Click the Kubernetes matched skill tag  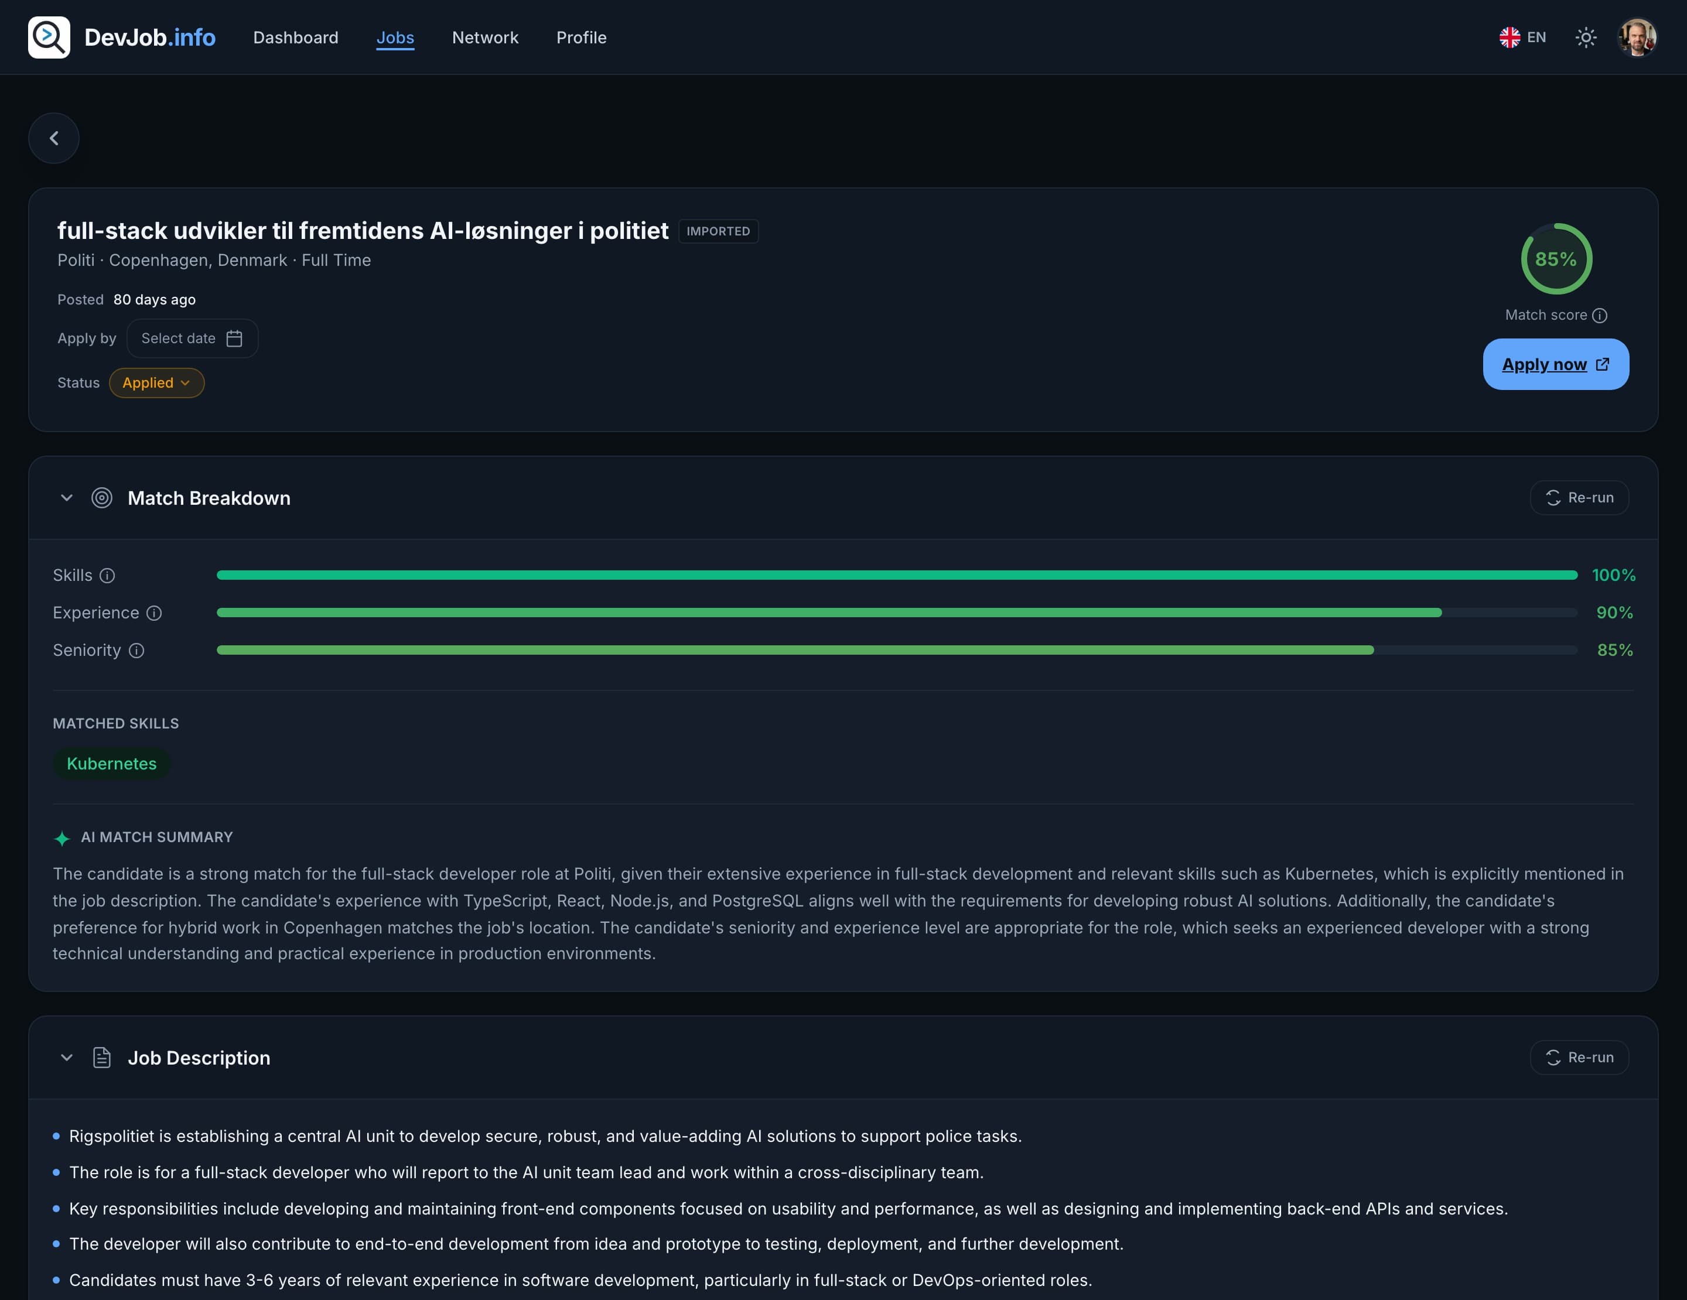[111, 764]
